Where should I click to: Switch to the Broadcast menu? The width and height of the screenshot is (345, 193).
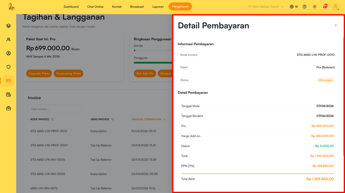click(137, 7)
